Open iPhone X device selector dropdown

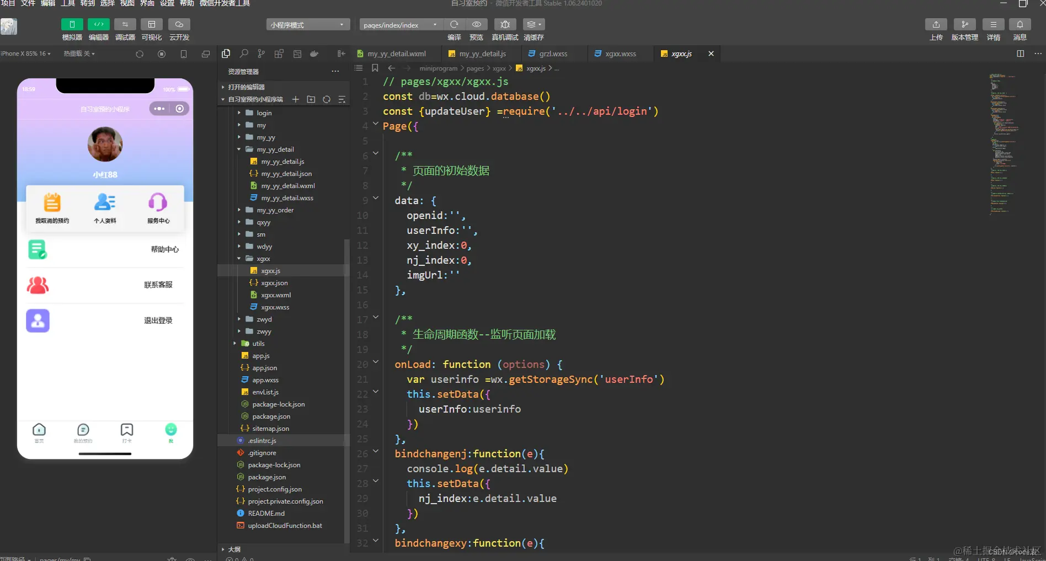pyautogui.click(x=25, y=54)
